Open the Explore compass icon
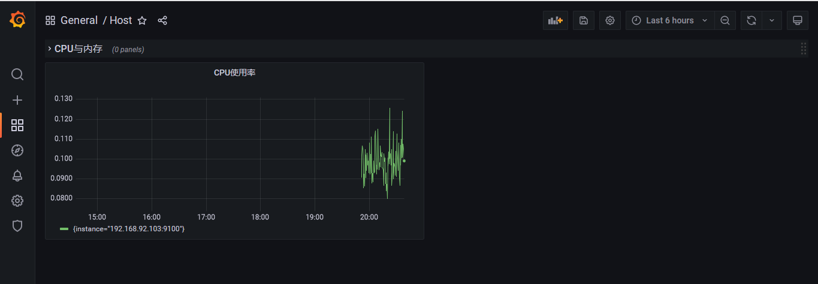The height and width of the screenshot is (284, 818). point(17,150)
